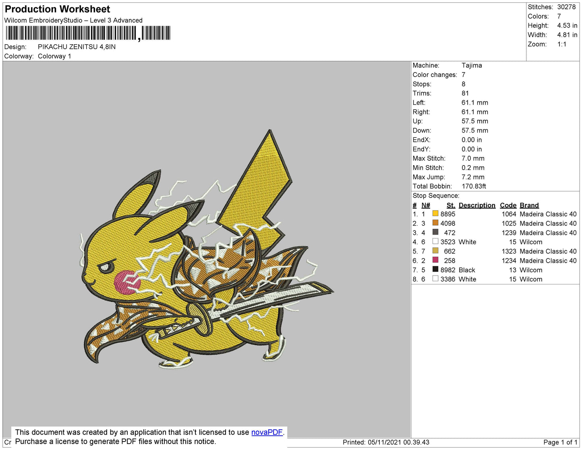Select the orange 4098 thread swatch
This screenshot has width=582, height=450.
click(x=435, y=223)
